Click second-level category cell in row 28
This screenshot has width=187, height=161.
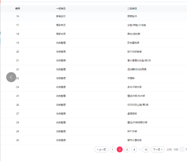[x=137, y=123]
